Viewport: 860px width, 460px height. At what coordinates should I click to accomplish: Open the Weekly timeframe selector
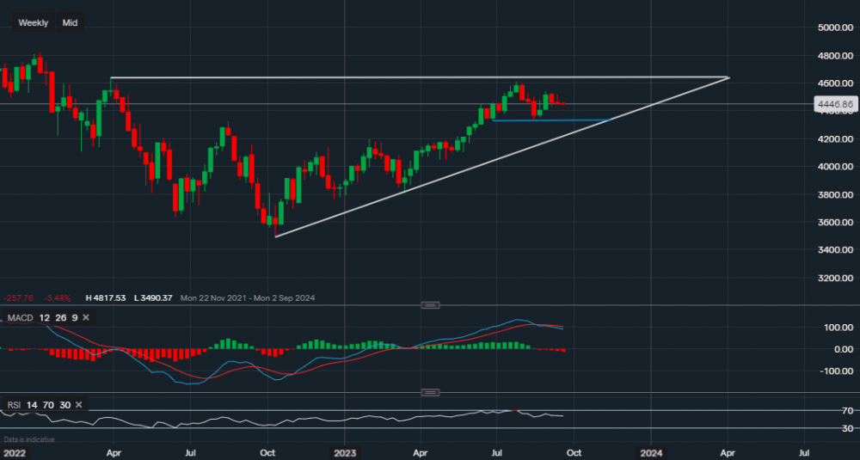click(34, 23)
